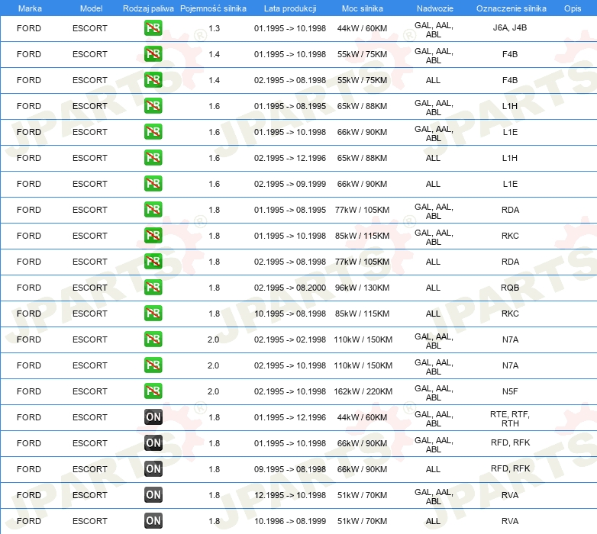Image resolution: width=597 pixels, height=534 pixels.
Task: Click the Rodzaj paliwa column header
Action: click(148, 8)
